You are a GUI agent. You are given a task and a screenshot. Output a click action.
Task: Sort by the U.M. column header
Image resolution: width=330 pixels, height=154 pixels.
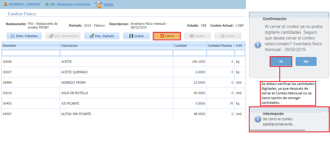(240, 46)
